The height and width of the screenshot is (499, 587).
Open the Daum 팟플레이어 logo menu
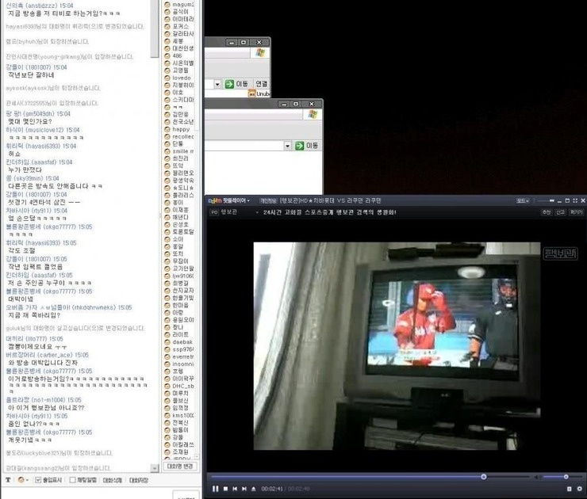click(228, 200)
